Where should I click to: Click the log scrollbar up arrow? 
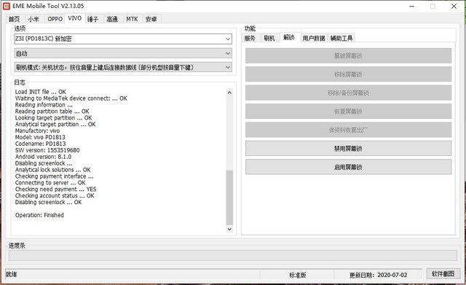pos(229,93)
